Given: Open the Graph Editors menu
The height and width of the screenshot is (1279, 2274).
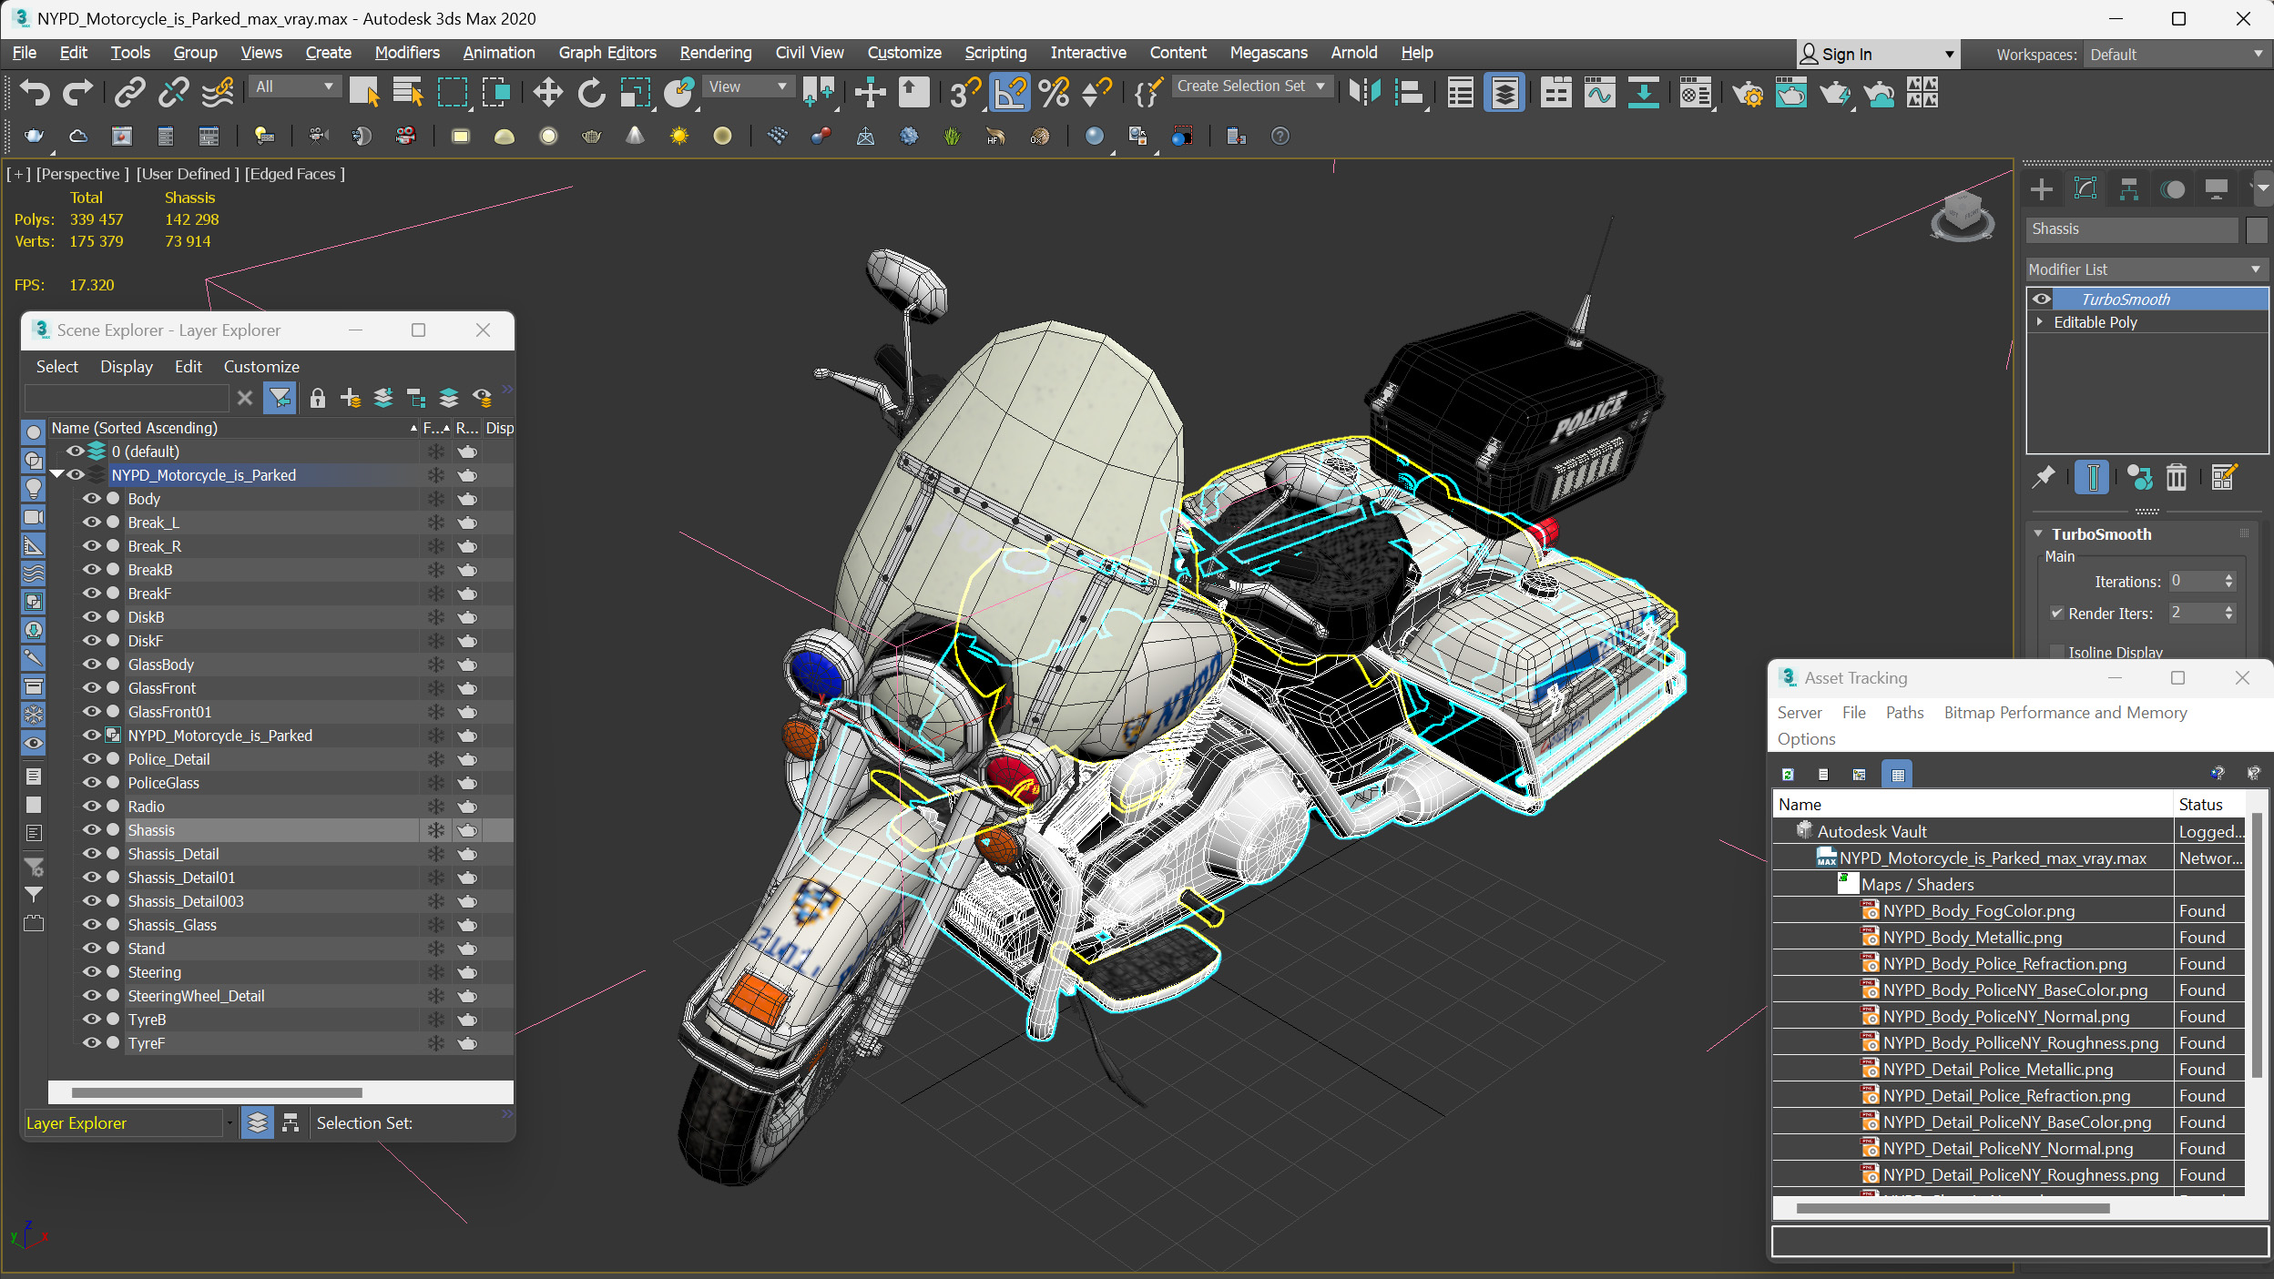Looking at the screenshot, I should tap(607, 53).
